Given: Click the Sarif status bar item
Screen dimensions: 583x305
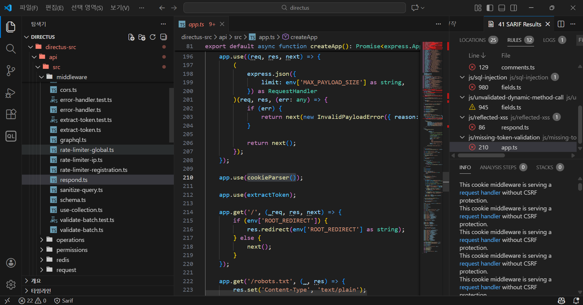Looking at the screenshot, I should point(64,300).
